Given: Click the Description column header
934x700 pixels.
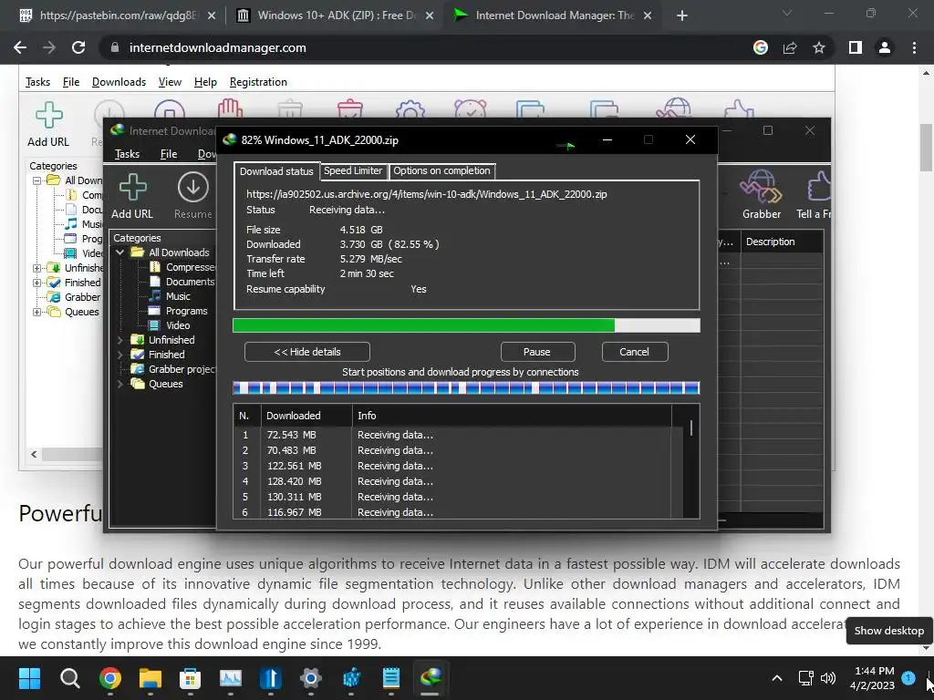Looking at the screenshot, I should [x=782, y=242].
